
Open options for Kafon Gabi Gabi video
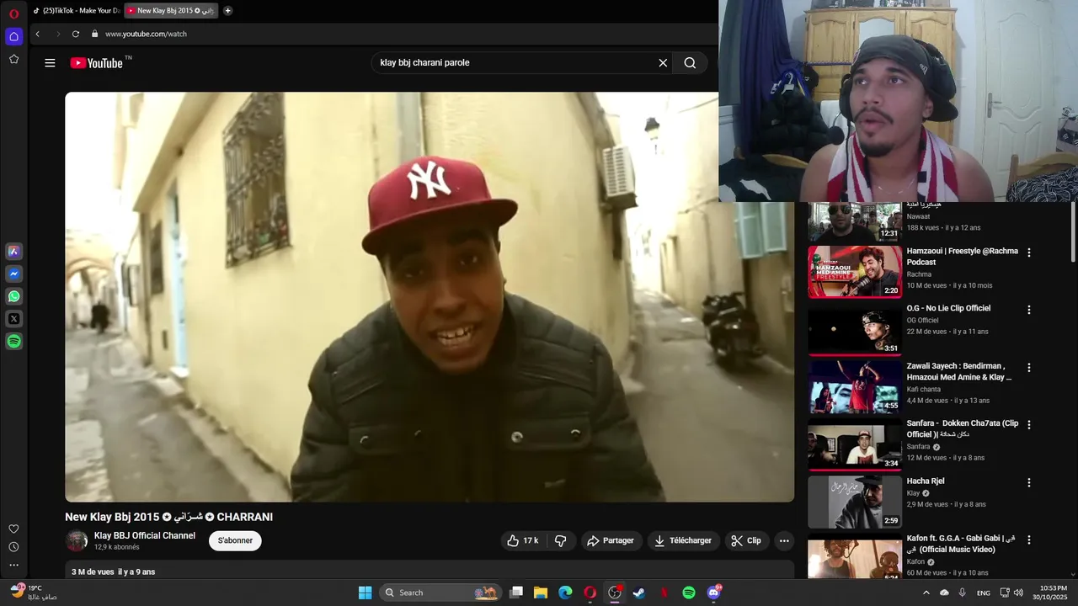pos(1028,540)
